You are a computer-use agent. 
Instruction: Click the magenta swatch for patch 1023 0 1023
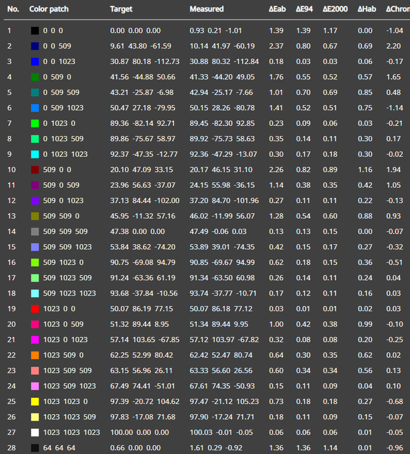(35, 340)
